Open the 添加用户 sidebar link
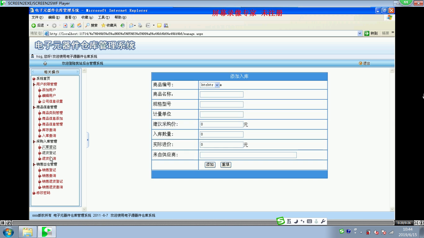This screenshot has width=424, height=238. tap(49, 90)
